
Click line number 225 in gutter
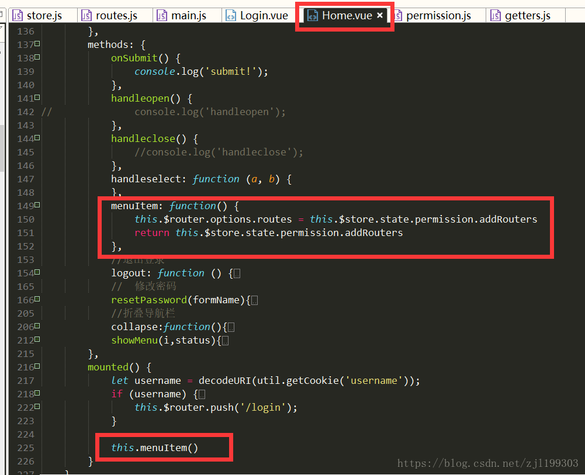point(26,448)
